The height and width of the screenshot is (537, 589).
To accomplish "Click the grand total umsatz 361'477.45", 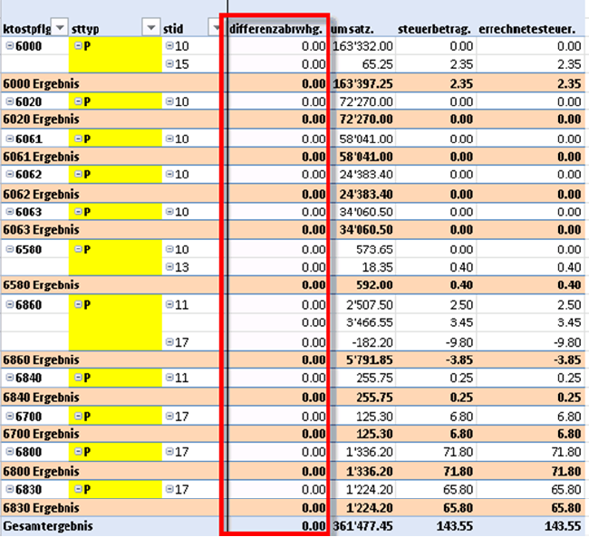I will coord(362,526).
